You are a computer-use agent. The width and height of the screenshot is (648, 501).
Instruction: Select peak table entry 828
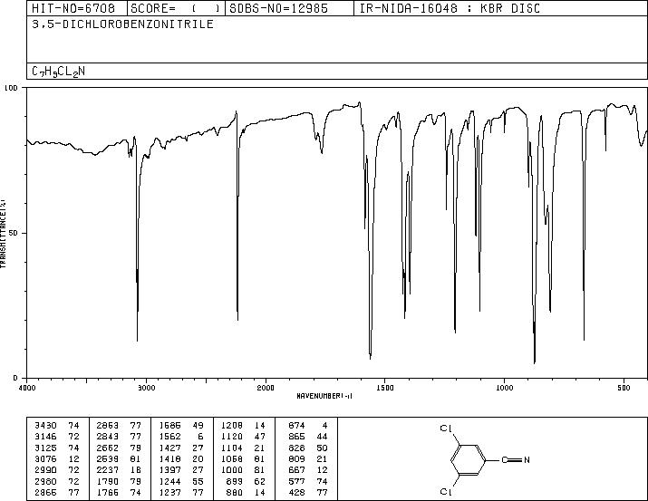coord(308,448)
